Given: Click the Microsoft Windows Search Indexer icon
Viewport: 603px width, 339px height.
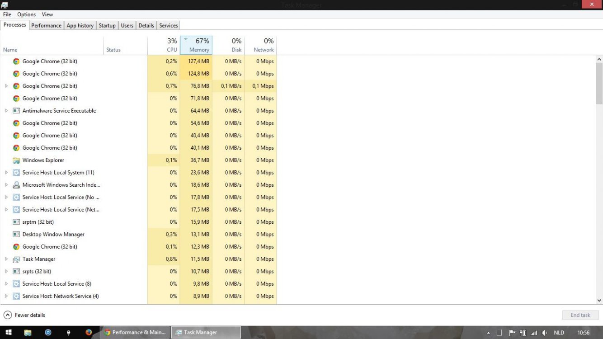Looking at the screenshot, I should tap(16, 185).
